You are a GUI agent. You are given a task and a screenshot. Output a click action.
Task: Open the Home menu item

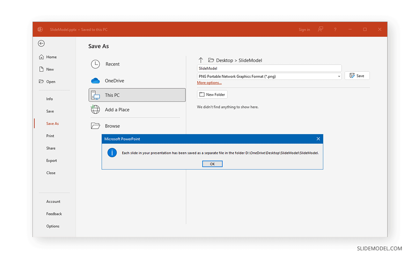[51, 57]
